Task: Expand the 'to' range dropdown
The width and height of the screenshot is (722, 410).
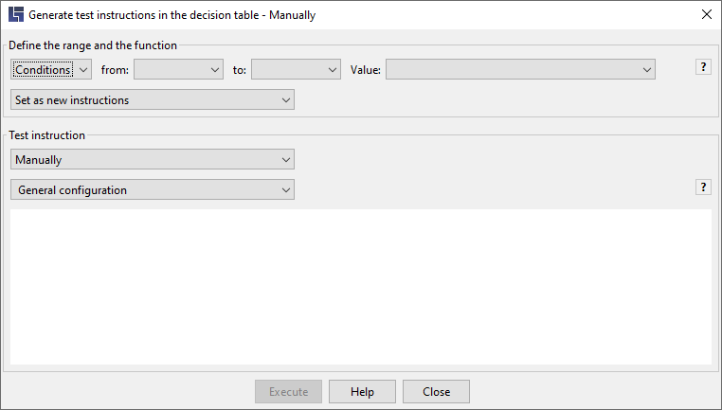Action: click(296, 69)
